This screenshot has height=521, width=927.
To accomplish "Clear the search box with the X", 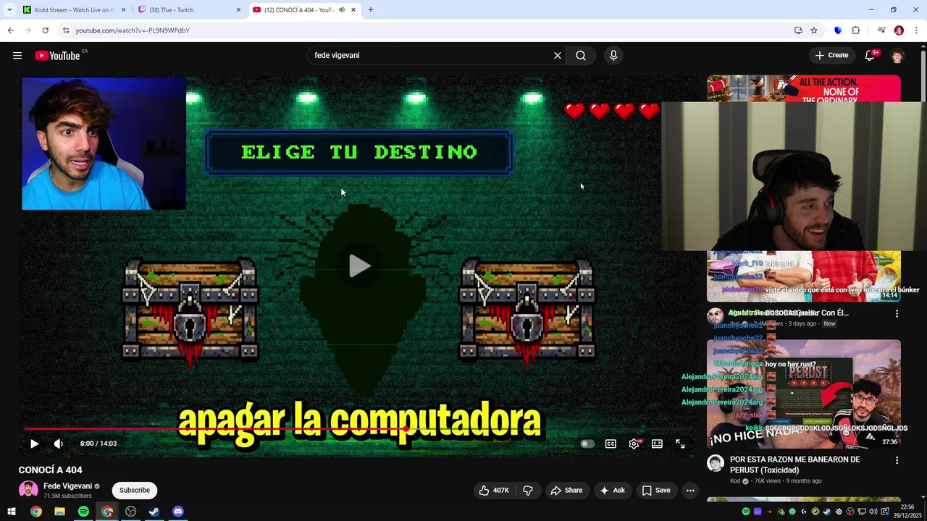I will [x=558, y=56].
